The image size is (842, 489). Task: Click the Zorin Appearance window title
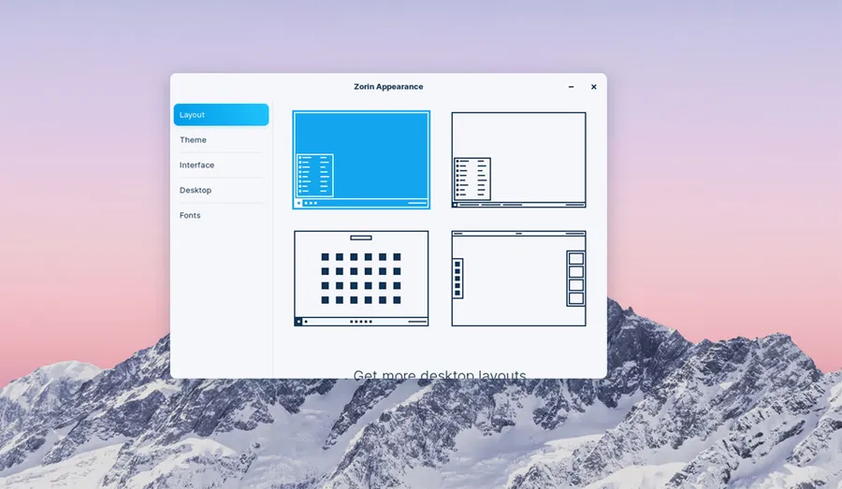click(388, 86)
